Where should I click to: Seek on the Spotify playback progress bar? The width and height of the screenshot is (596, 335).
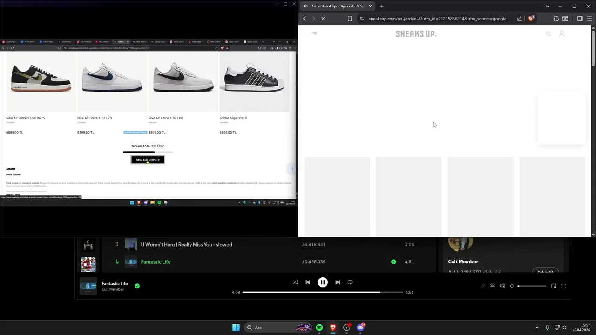coord(323,292)
